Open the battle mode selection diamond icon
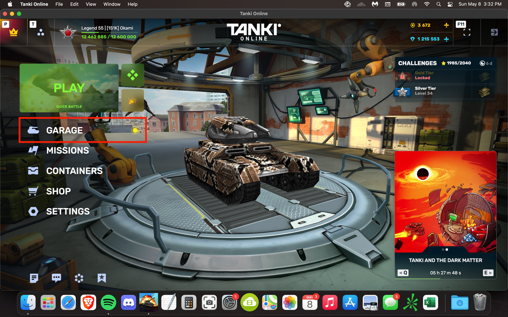508x317 pixels. point(133,75)
